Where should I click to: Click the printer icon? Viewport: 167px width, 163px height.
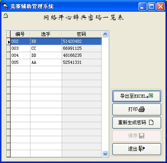142,109
